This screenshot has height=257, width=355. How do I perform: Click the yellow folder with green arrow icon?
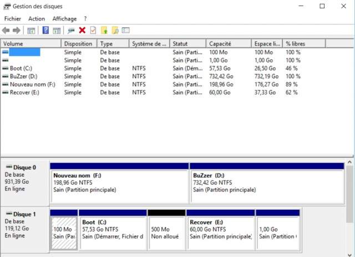[104, 30]
